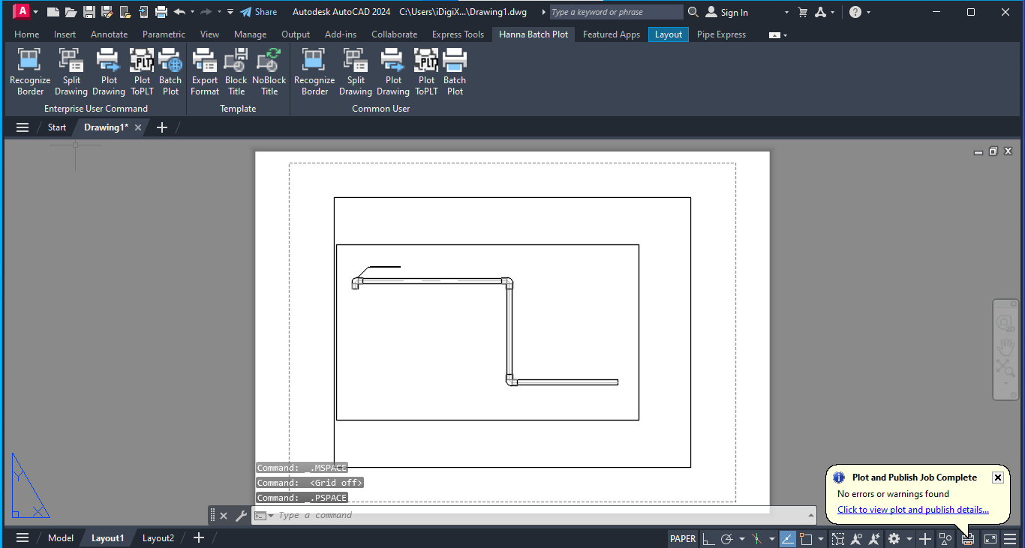This screenshot has height=548, width=1025.
Task: Click Batch Plot in Common User panel
Action: pos(455,72)
